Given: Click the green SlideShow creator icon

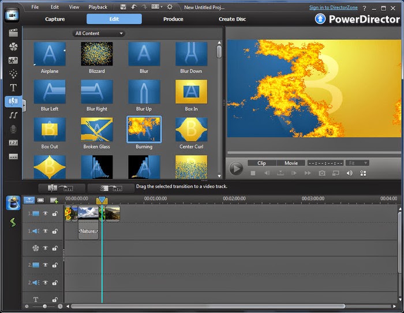Looking at the screenshot, I should click(x=13, y=222).
